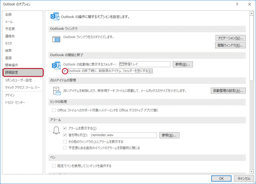
Task: Open 自動整理の設定(A)... dialog
Action: [228, 91]
